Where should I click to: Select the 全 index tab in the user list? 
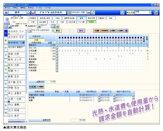tap(6, 33)
